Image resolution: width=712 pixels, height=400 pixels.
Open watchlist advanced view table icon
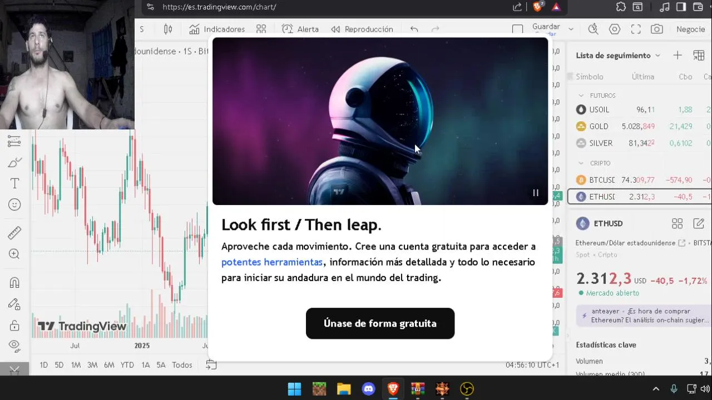(699, 55)
